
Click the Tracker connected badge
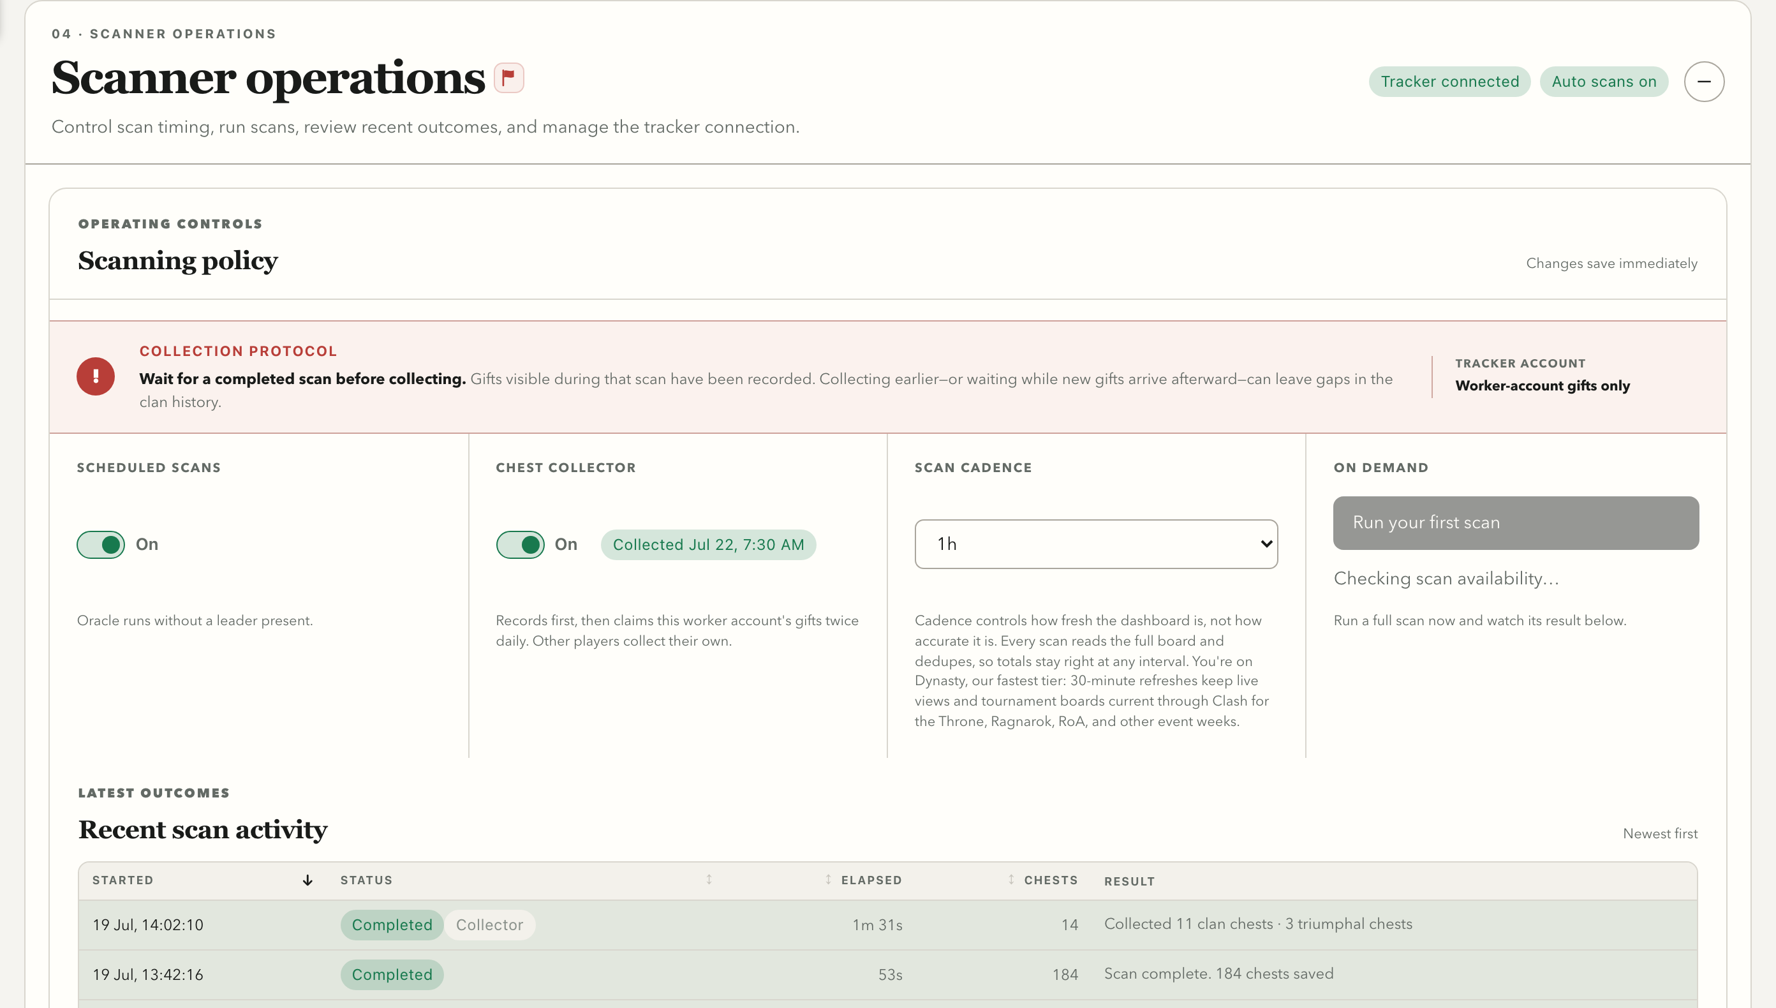(x=1449, y=82)
